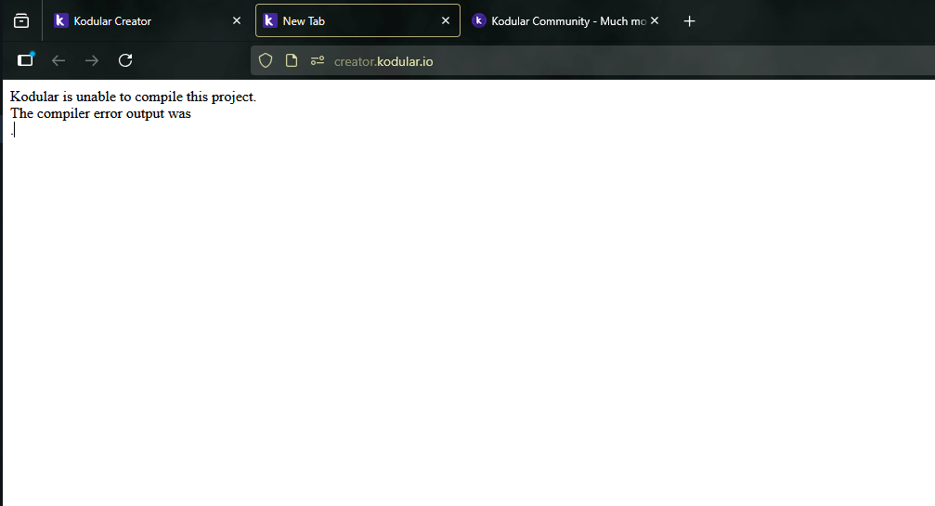Open the tracking protection shield icon
The width and height of the screenshot is (935, 506).
pos(266,60)
